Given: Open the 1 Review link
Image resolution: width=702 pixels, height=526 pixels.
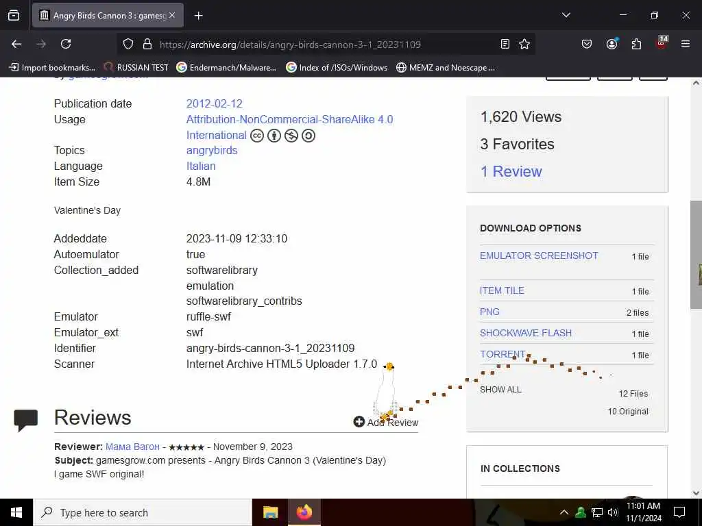Looking at the screenshot, I should (511, 171).
